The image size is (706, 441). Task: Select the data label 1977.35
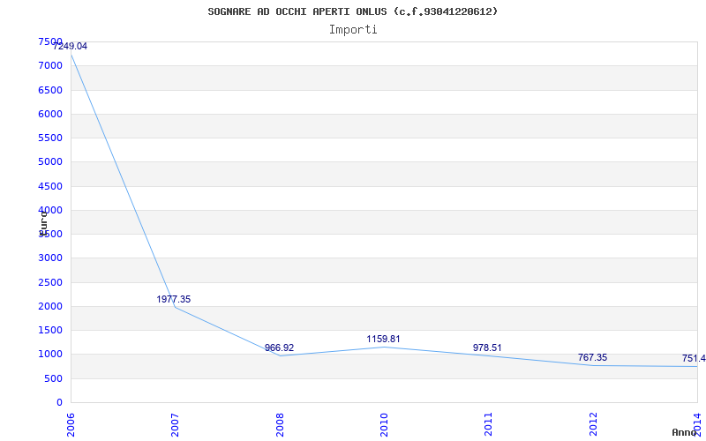(174, 299)
